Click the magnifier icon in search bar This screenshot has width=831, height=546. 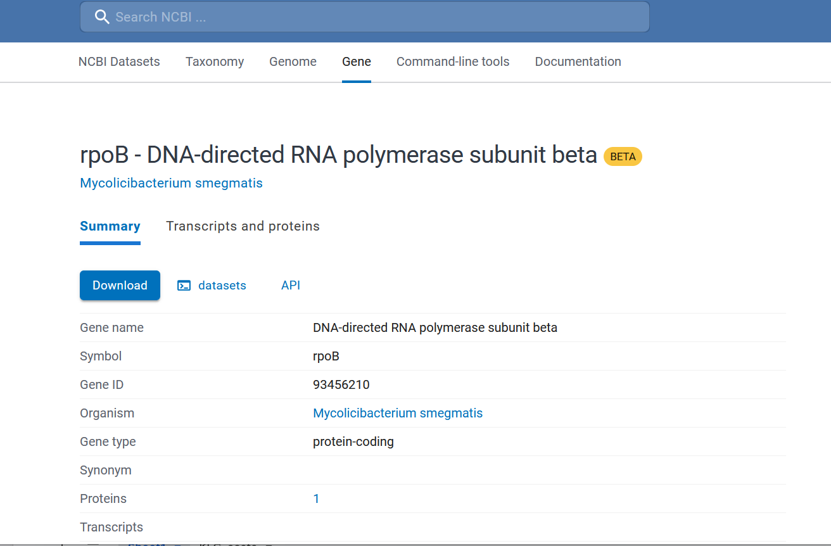pos(102,17)
